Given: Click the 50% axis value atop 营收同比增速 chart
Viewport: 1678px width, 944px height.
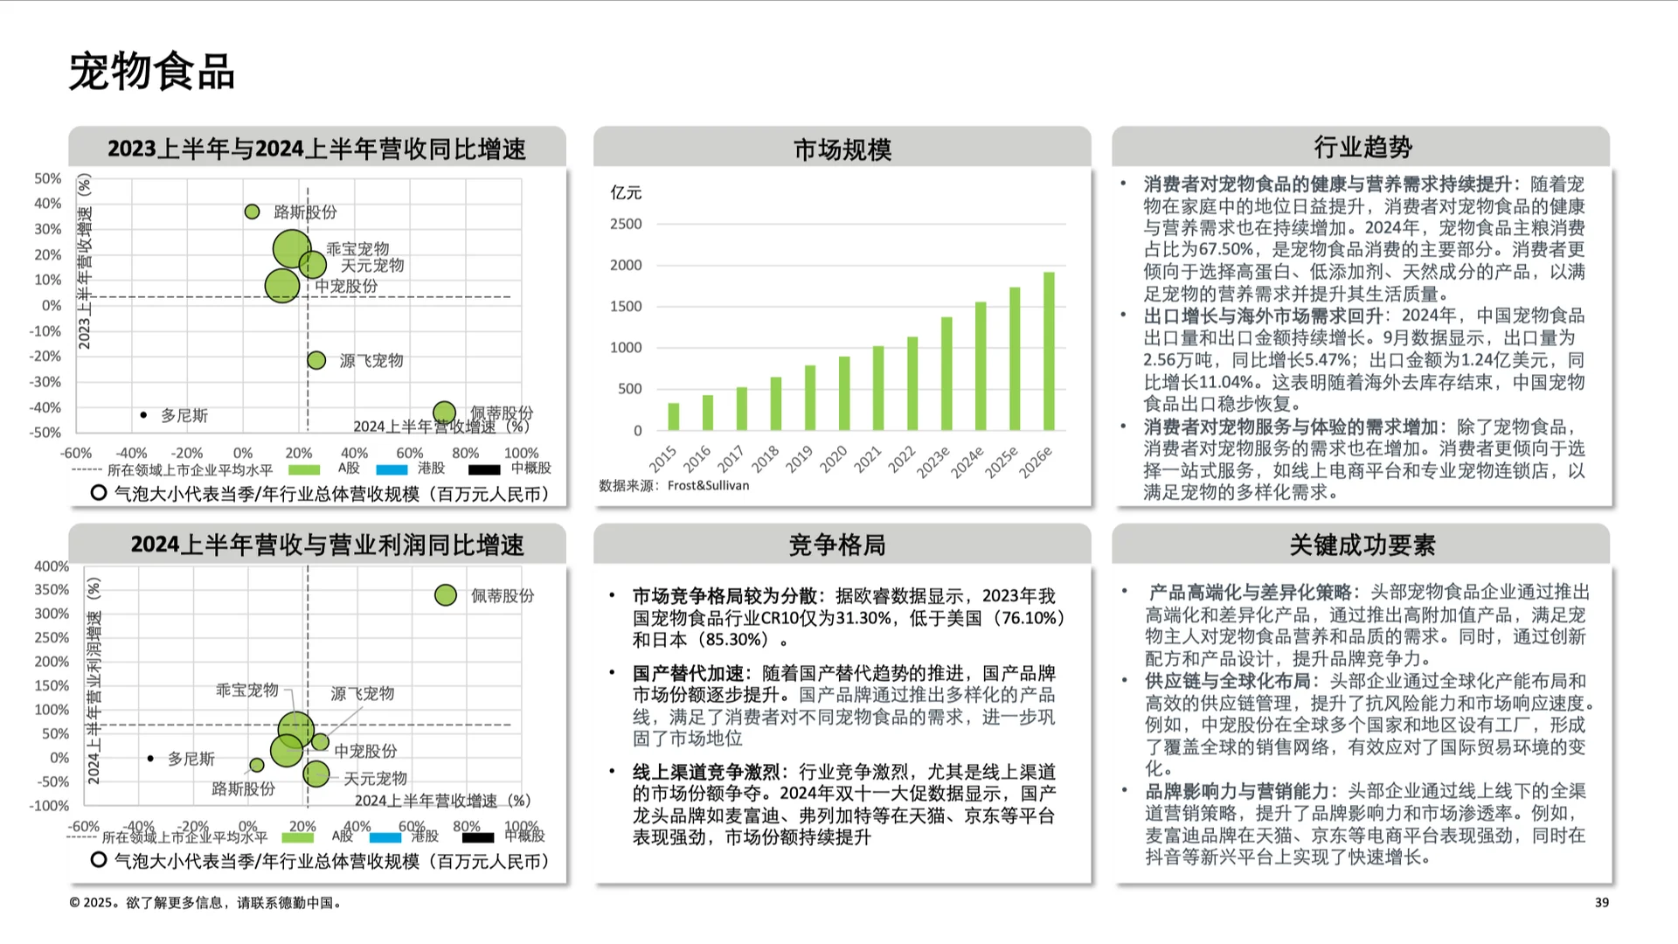Looking at the screenshot, I should (48, 178).
